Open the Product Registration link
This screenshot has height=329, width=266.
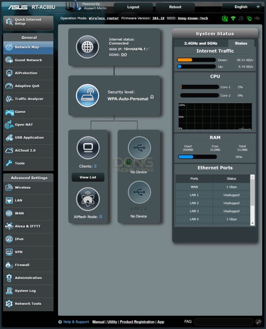pos(137,322)
